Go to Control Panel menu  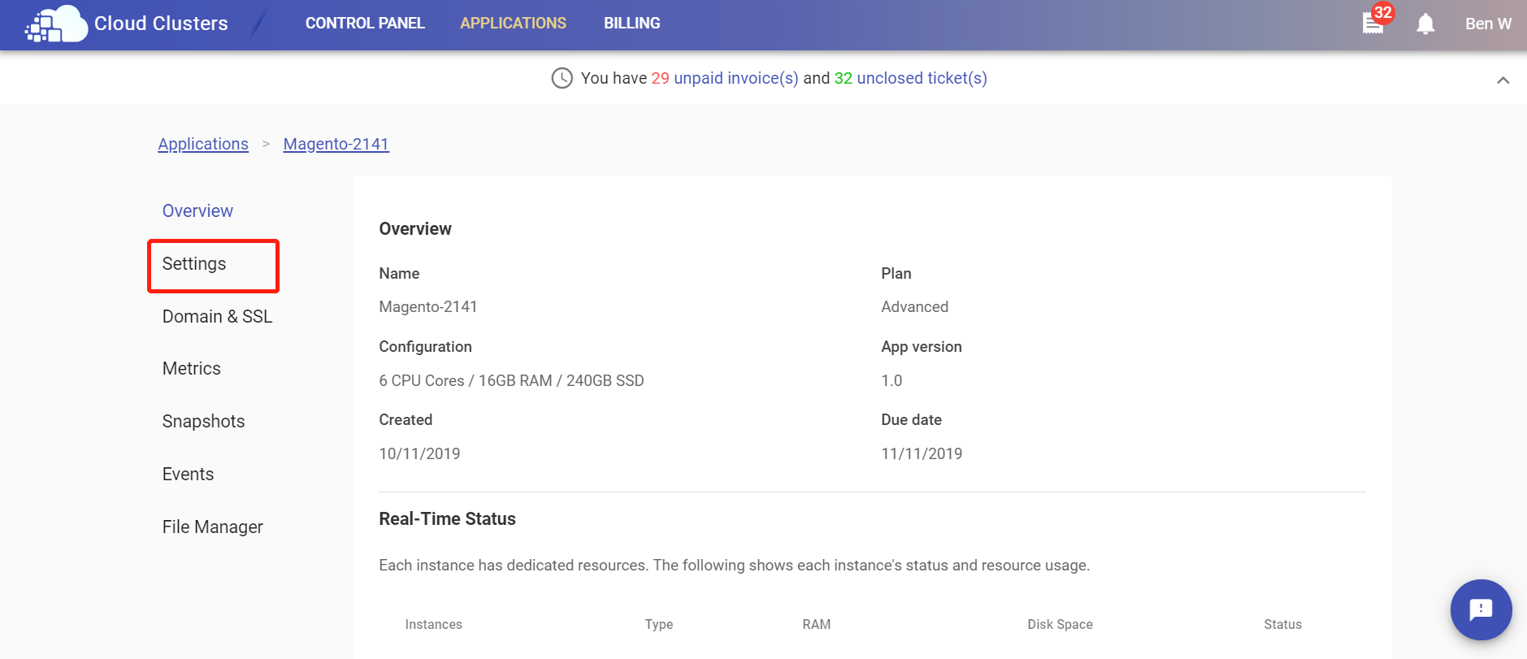click(365, 24)
